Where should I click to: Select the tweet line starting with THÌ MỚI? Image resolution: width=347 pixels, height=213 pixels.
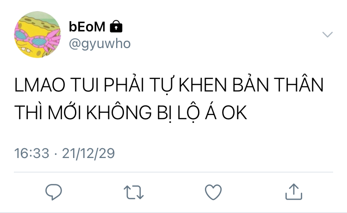(x=130, y=112)
